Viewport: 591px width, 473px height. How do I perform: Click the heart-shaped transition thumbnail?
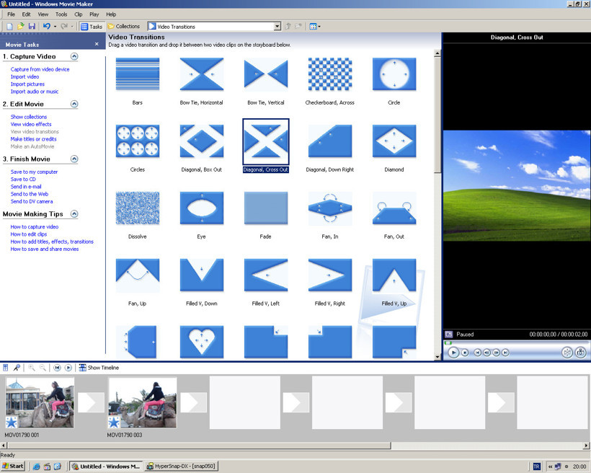click(x=202, y=342)
